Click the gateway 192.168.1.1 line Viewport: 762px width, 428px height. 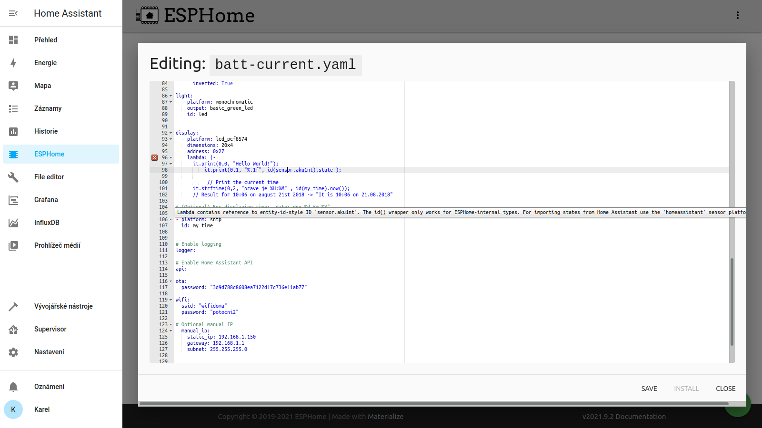coord(216,343)
